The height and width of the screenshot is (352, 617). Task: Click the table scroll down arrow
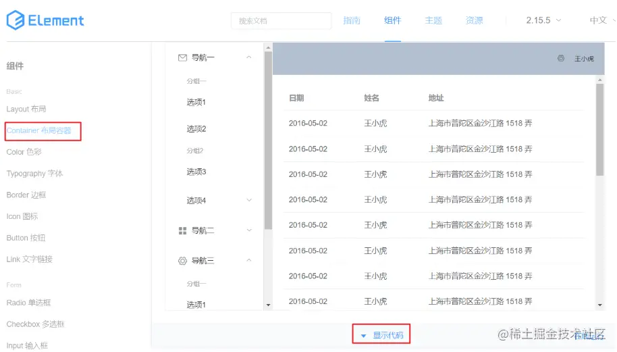[x=599, y=305]
